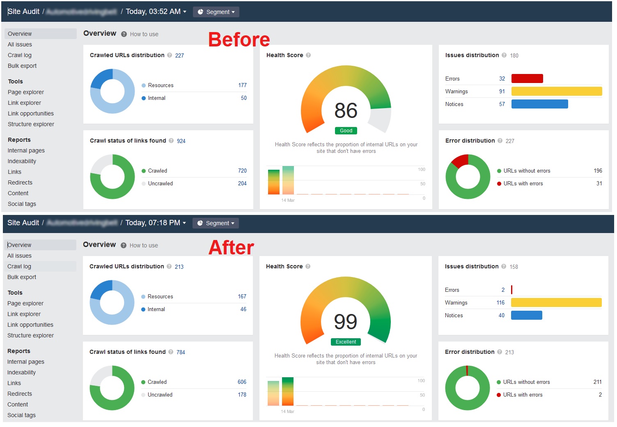This screenshot has height=427, width=617.
Task: Click the green 'Excellent' score badge
Action: (x=346, y=342)
